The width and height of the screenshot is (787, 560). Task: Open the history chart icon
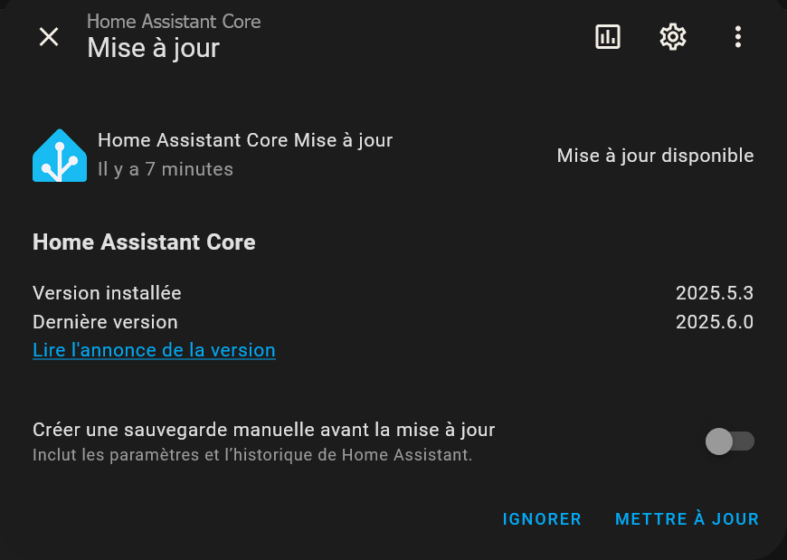pos(608,36)
